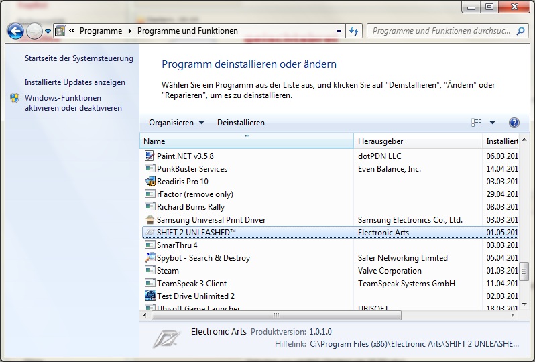Select TeamSpeak 3 Client entry text
Viewport: 535px width, 362px height.
tap(192, 283)
